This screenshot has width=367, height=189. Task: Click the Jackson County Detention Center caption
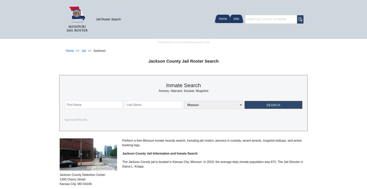click(83, 175)
